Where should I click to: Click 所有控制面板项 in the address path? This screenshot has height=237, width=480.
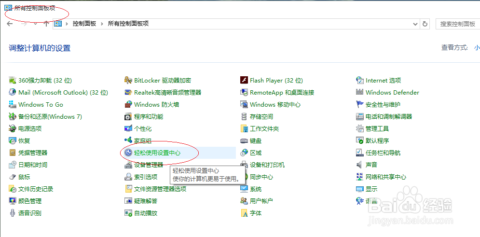point(128,24)
